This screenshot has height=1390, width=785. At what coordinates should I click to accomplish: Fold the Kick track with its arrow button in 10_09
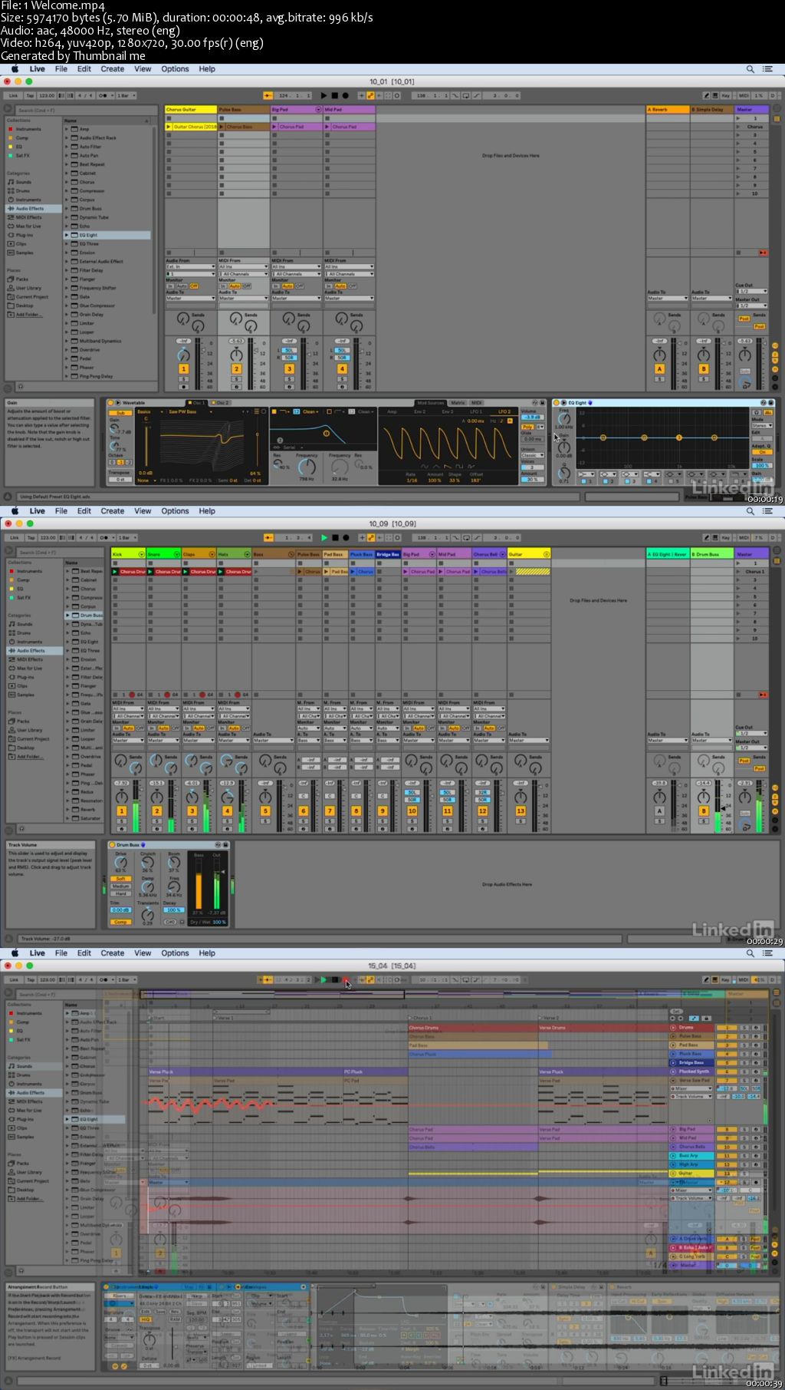click(x=141, y=554)
